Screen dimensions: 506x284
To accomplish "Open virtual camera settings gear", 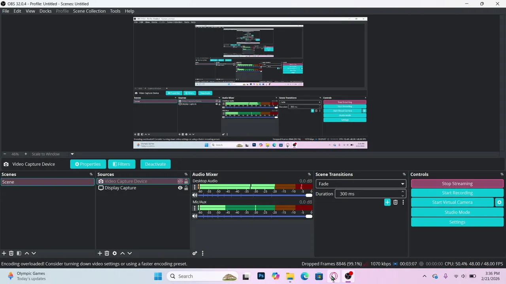I will pyautogui.click(x=499, y=202).
